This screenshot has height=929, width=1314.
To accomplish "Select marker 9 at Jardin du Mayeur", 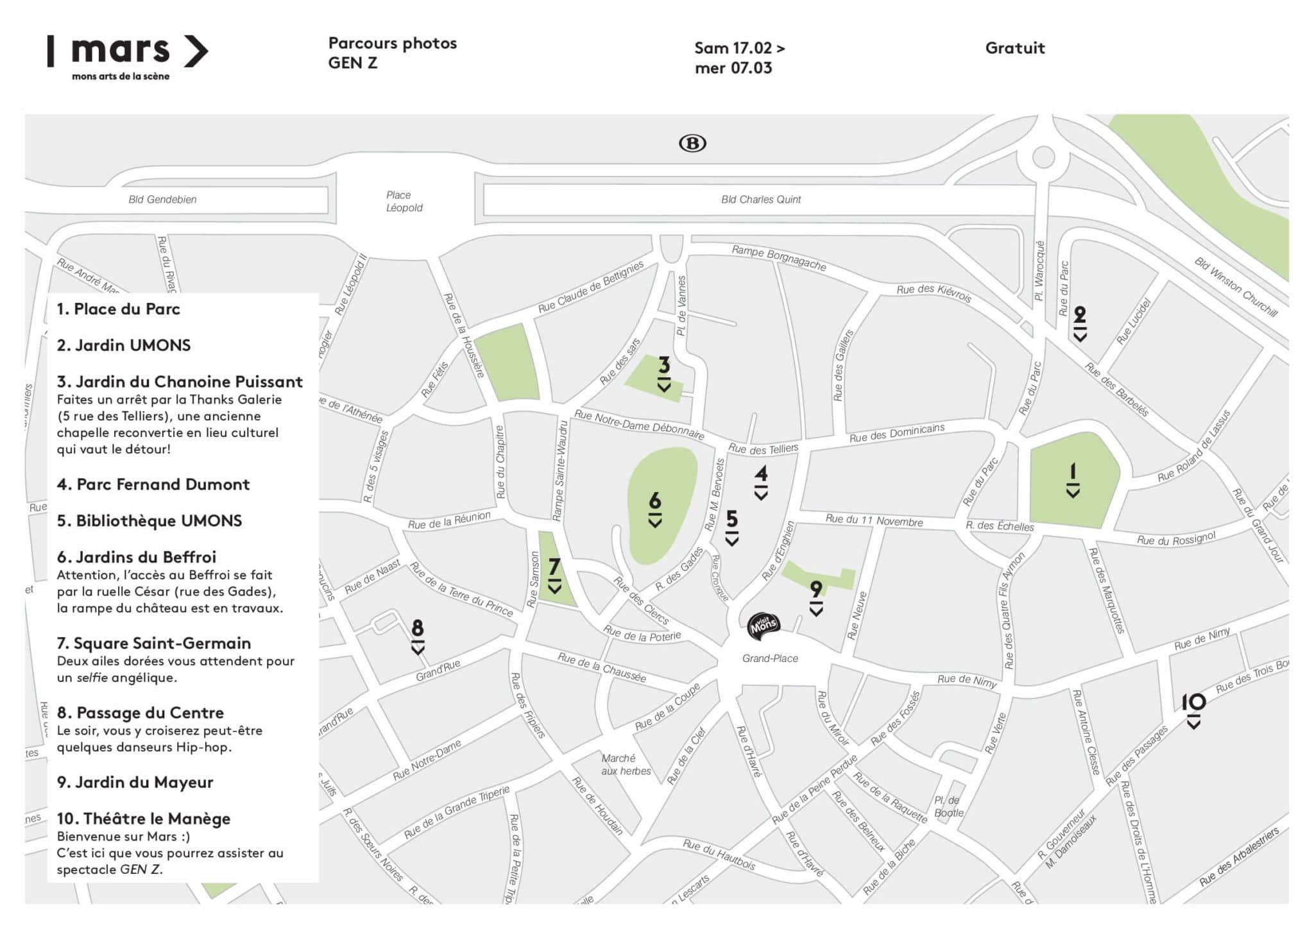I will point(816,597).
